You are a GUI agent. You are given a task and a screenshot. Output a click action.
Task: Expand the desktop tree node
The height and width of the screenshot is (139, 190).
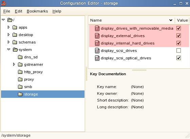[8, 35]
